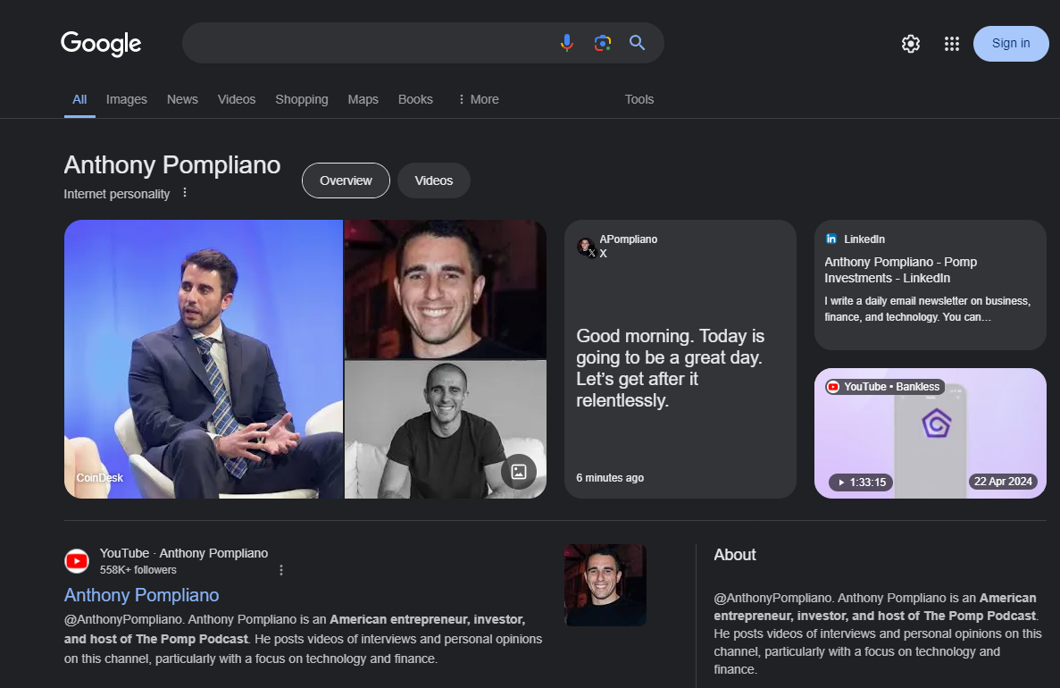Open Google Lens camera search icon
The image size is (1060, 688).
coord(602,42)
